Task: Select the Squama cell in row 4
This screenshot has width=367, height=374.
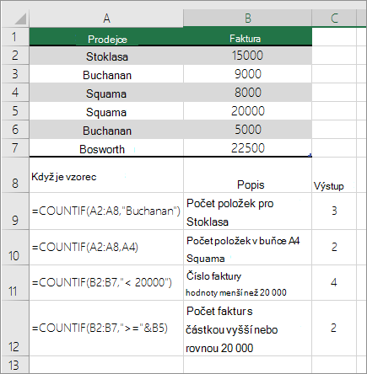Action: [106, 93]
